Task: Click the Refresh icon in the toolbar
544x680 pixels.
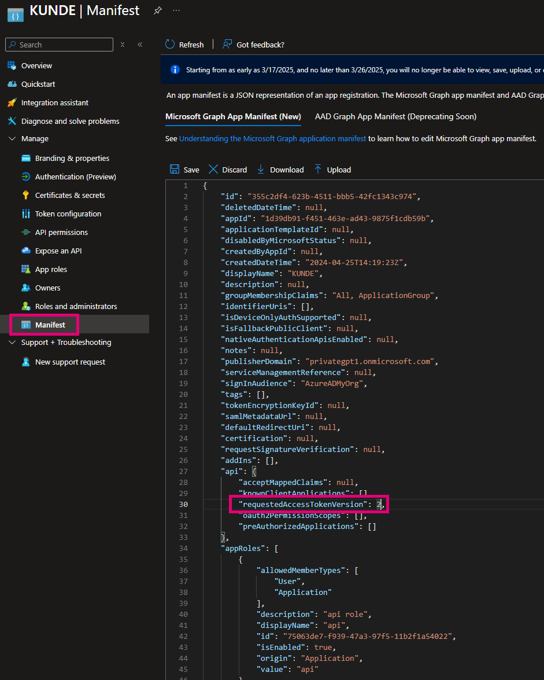Action: 170,45
